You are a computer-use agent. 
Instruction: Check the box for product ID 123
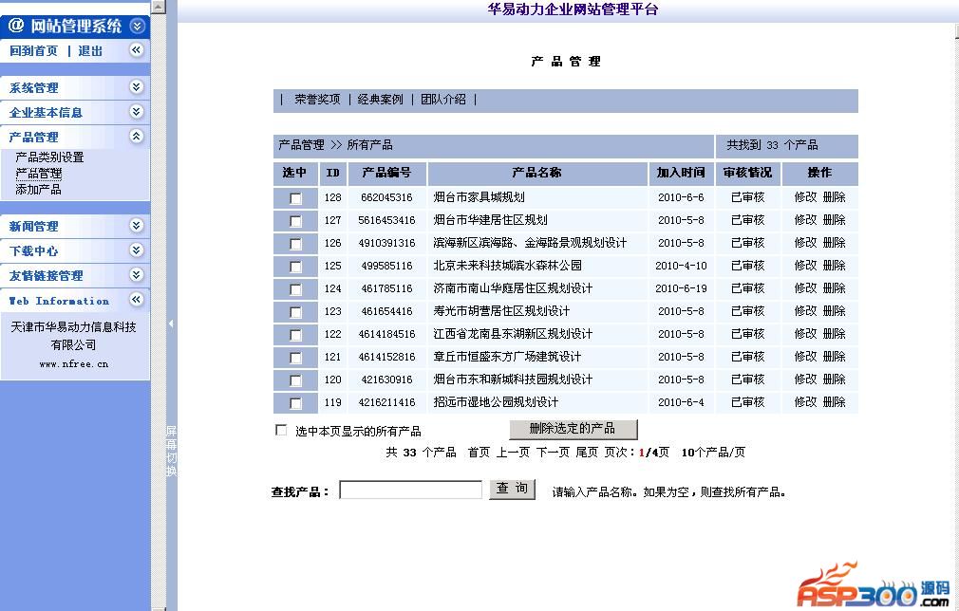[295, 313]
